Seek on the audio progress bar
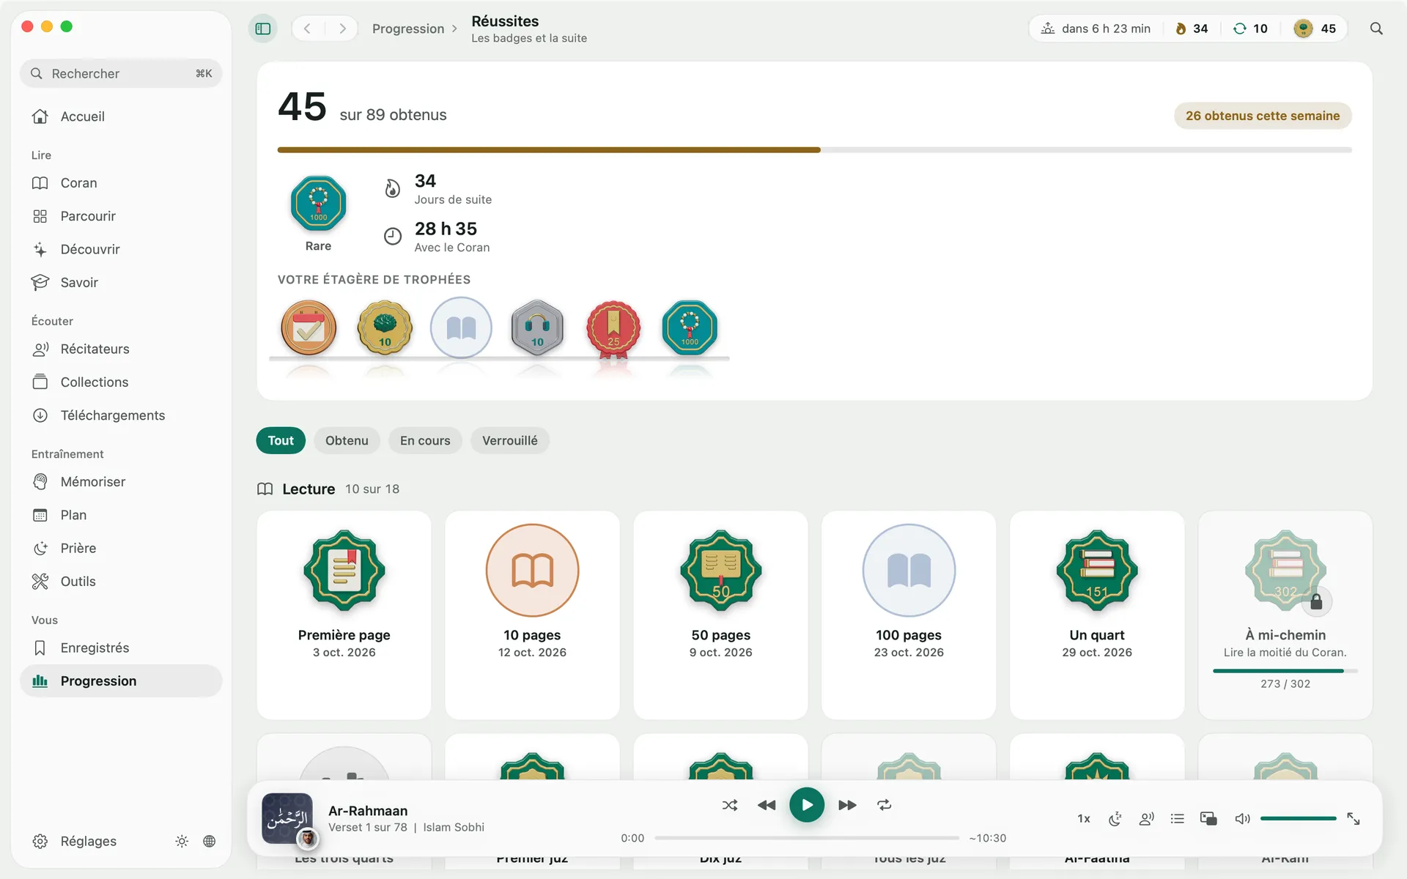This screenshot has height=879, width=1407. 807,838
